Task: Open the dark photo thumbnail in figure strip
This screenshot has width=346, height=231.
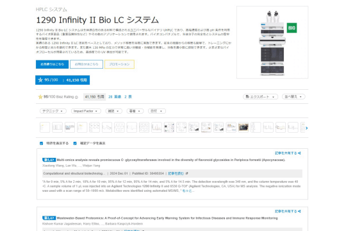Action: coord(243,127)
